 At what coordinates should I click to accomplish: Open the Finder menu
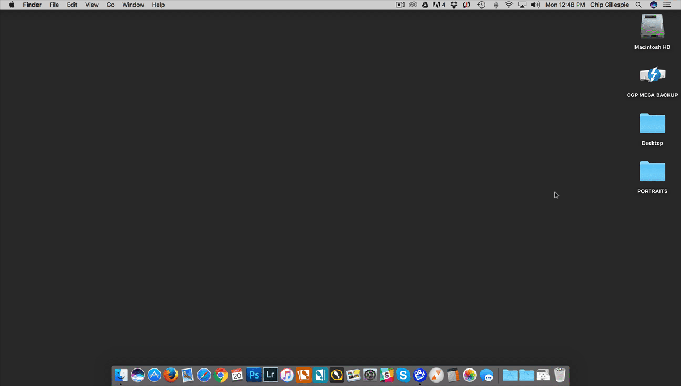(32, 5)
